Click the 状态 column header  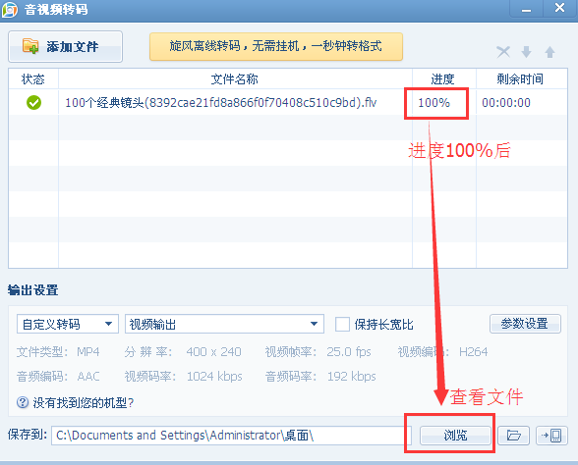point(33,78)
